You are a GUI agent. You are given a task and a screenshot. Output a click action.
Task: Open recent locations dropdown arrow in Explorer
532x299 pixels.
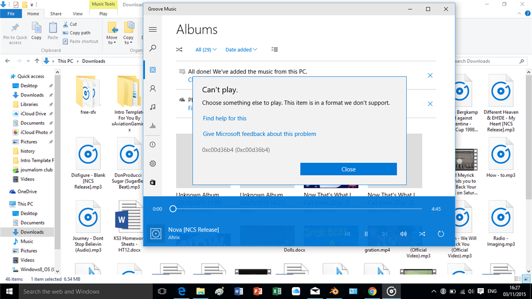(x=28, y=61)
